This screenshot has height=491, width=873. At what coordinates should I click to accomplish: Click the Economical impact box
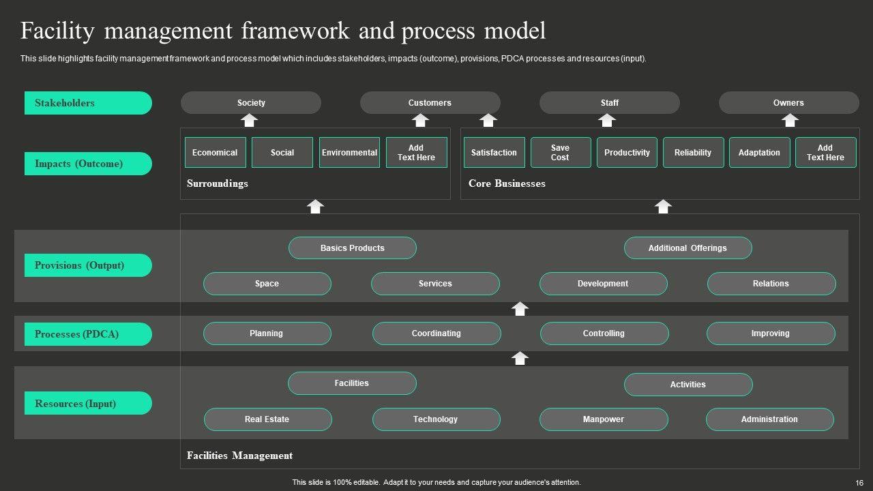coord(215,153)
